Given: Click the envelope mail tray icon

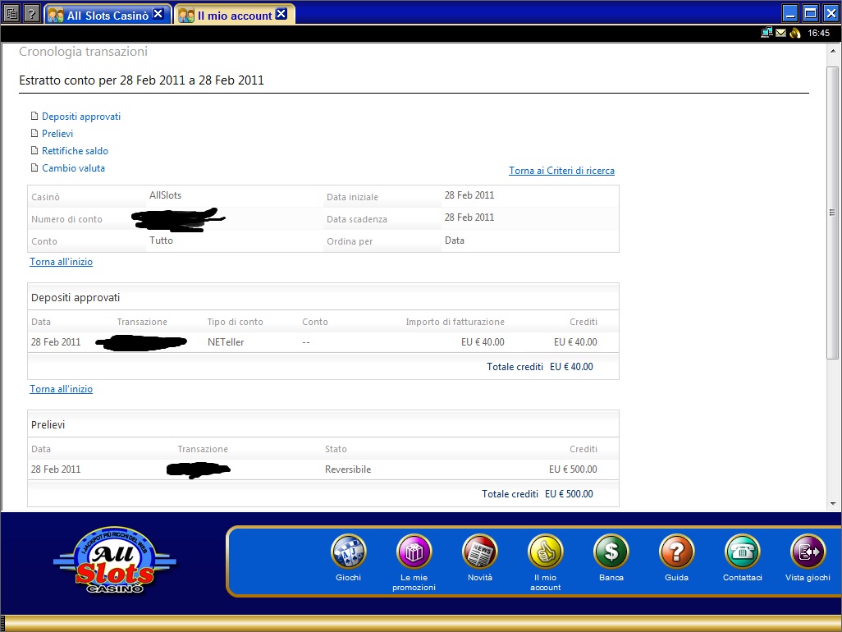Looking at the screenshot, I should [x=780, y=33].
